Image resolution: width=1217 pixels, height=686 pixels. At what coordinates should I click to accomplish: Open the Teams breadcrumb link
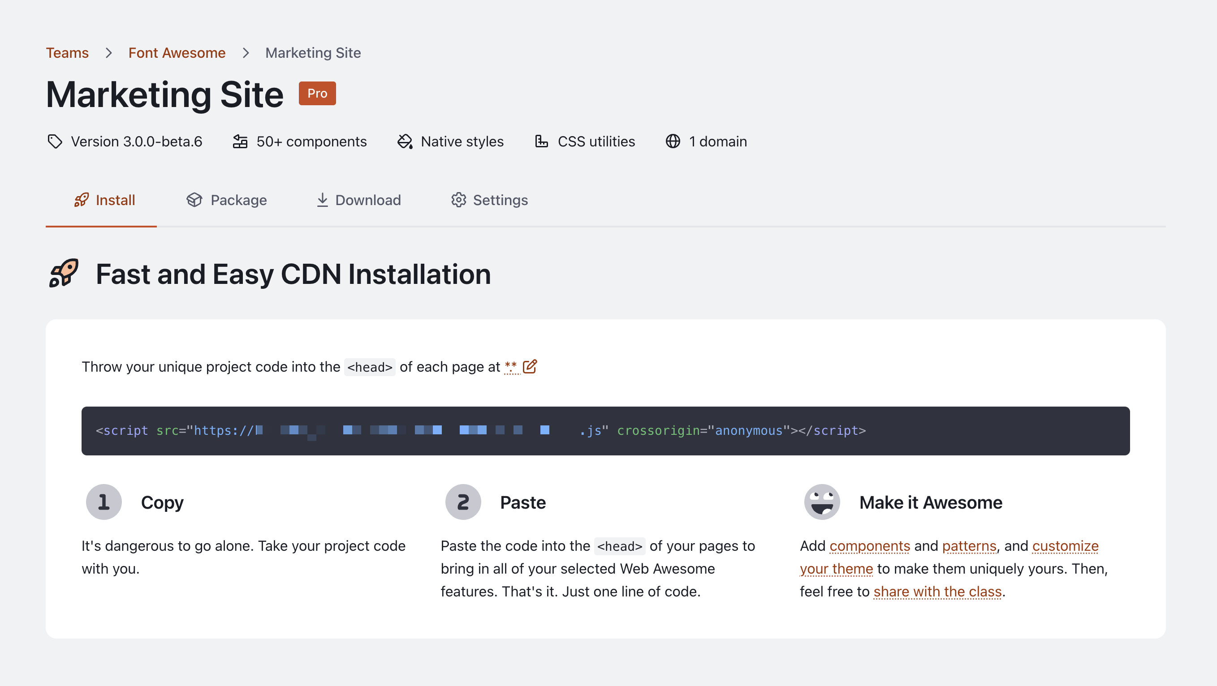coord(67,53)
